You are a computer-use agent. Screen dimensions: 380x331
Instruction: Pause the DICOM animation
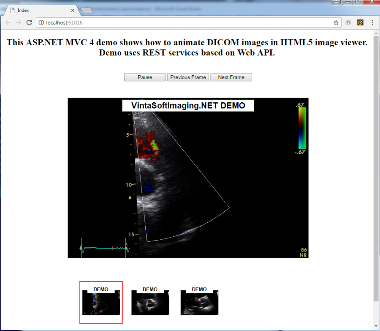pyautogui.click(x=145, y=77)
